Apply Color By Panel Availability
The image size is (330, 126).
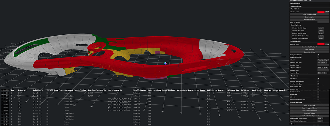309,111
